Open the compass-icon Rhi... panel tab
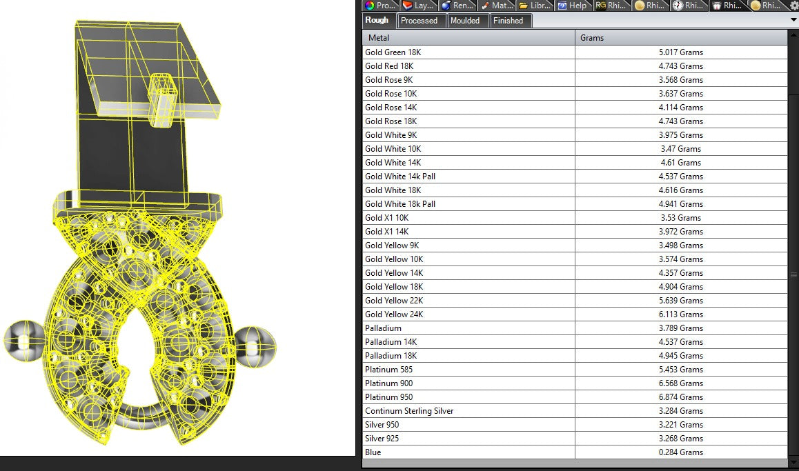Screen dimensions: 799x471 coord(688,5)
